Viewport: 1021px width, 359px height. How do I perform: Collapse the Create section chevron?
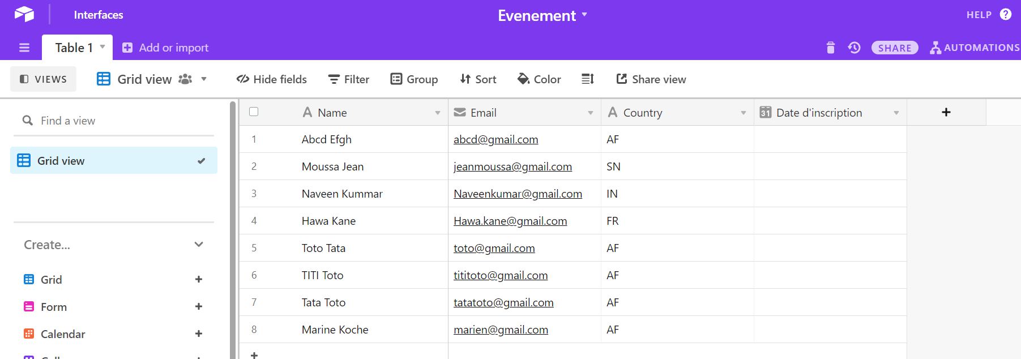pyautogui.click(x=199, y=245)
